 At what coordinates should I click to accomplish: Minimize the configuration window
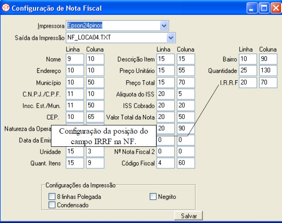point(254,8)
